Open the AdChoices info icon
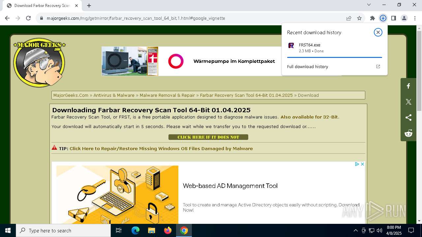The image size is (422, 237). click(357, 164)
